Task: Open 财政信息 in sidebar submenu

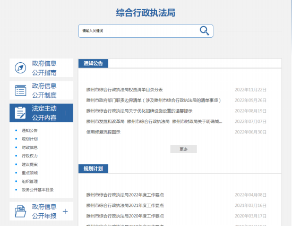Action: (x=29, y=147)
